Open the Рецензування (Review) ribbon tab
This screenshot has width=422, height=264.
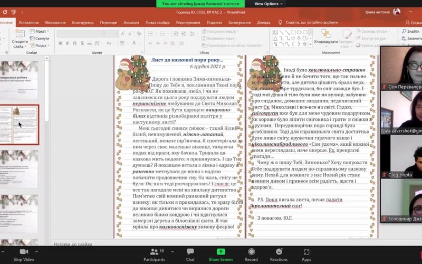[188, 22]
